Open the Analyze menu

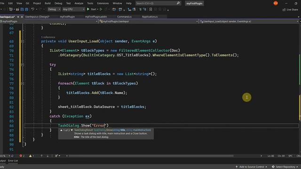pos(79,3)
